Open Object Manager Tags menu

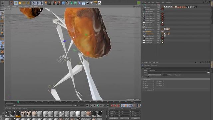[x=163, y=2]
